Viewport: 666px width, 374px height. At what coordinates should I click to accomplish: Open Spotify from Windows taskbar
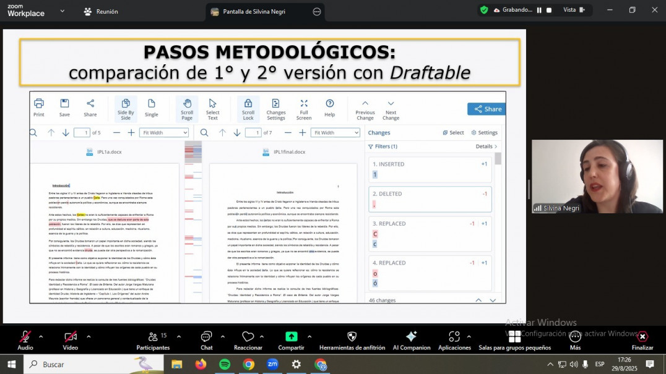[x=225, y=364]
